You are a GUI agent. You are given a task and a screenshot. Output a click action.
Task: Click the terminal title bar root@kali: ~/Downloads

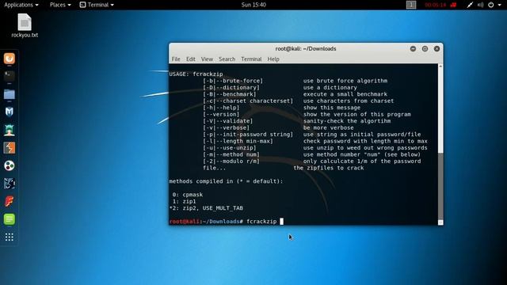click(x=306, y=49)
